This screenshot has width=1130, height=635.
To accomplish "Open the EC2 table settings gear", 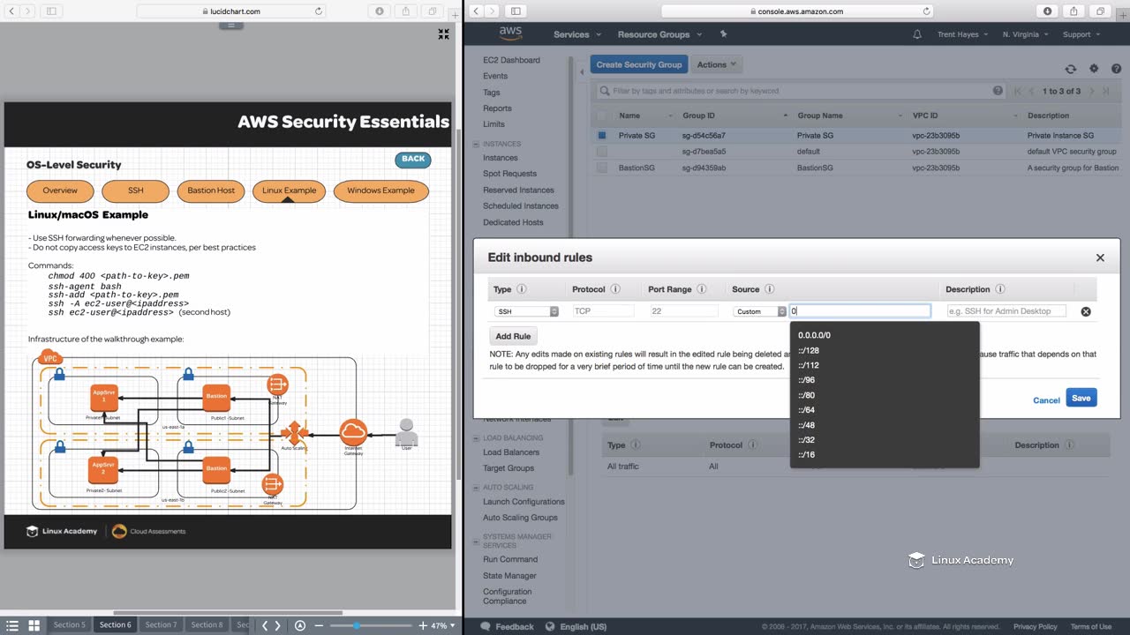I will [x=1094, y=68].
